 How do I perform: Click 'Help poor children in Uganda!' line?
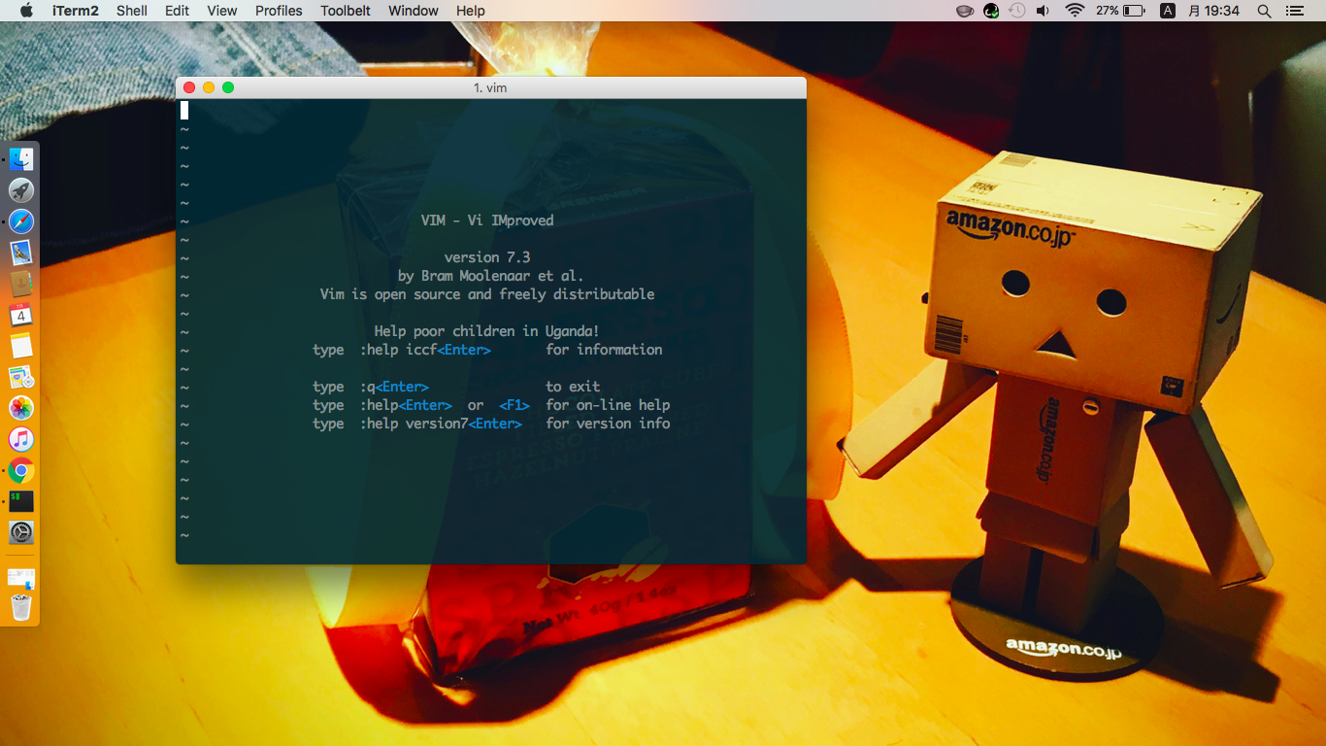click(x=487, y=331)
